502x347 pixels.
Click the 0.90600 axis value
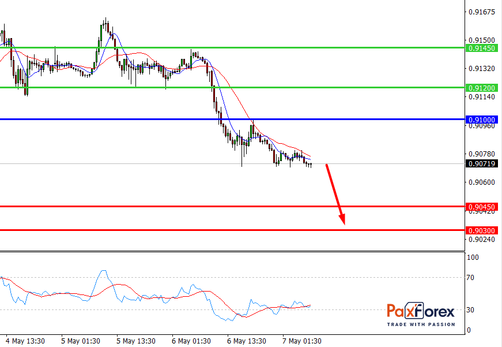(x=481, y=182)
